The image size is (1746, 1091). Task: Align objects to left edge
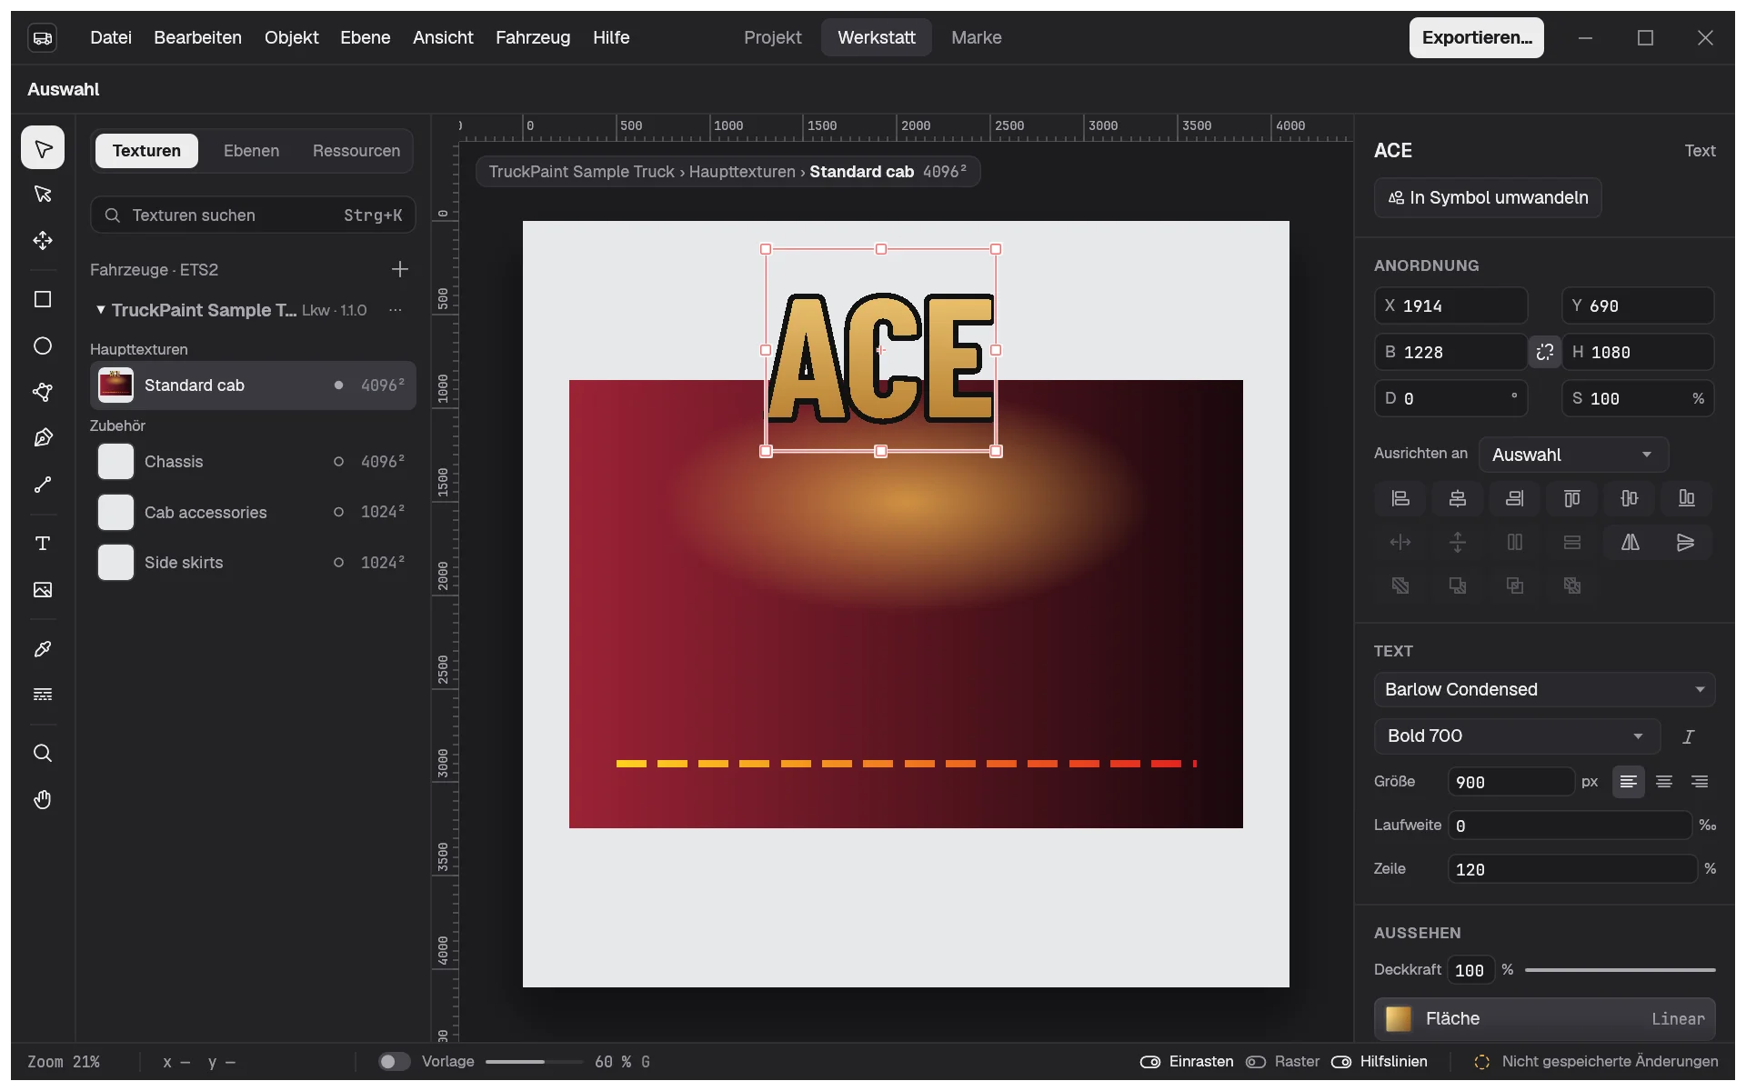click(1400, 498)
